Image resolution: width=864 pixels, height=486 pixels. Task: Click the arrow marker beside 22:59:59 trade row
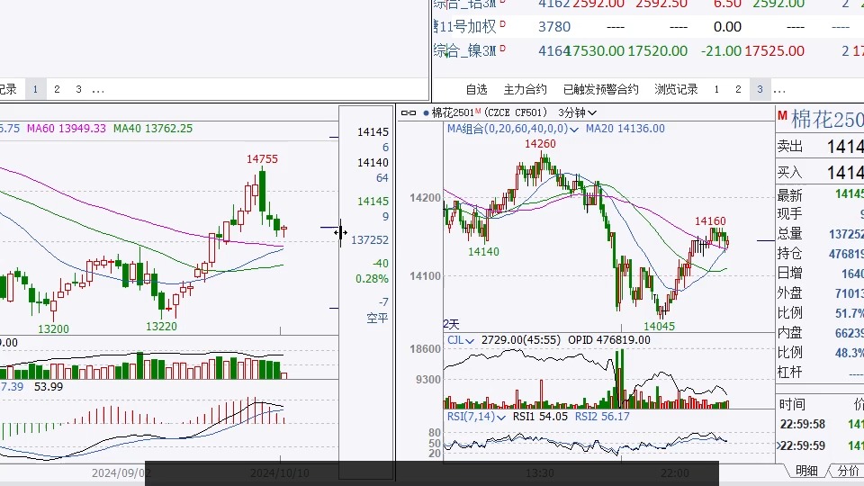pyautogui.click(x=779, y=445)
